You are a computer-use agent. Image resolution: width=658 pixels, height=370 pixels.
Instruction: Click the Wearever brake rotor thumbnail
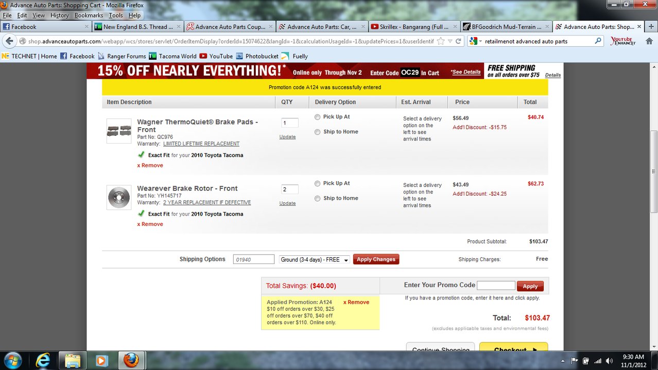click(119, 198)
